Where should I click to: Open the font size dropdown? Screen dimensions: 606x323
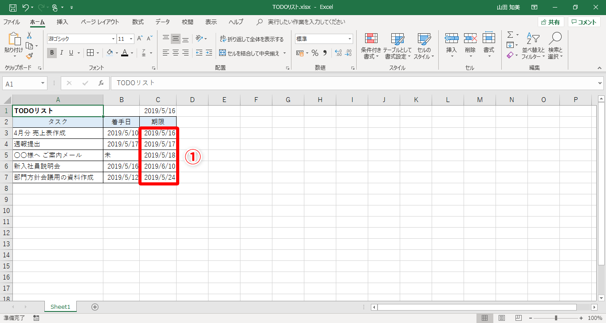point(132,39)
